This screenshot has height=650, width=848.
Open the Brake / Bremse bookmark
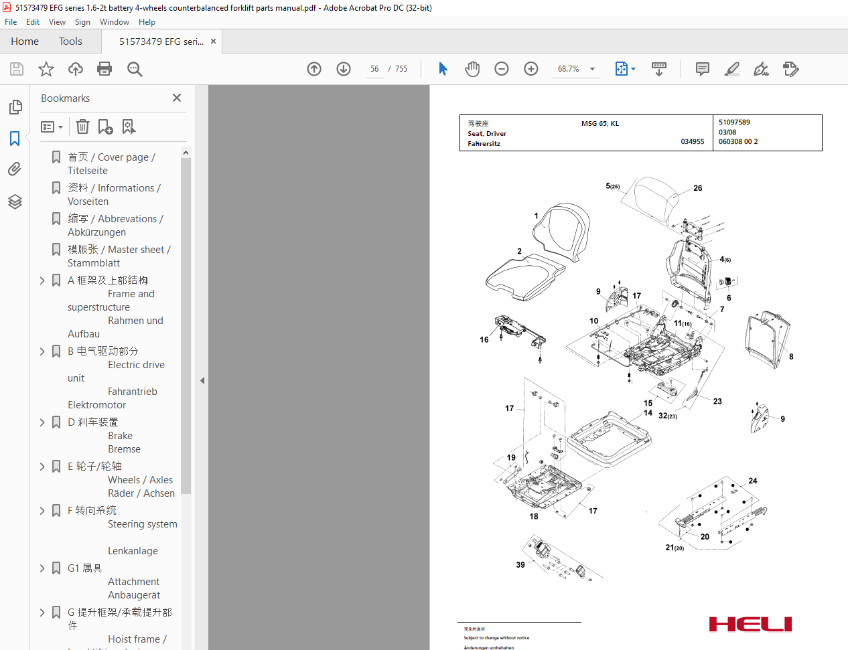104,436
